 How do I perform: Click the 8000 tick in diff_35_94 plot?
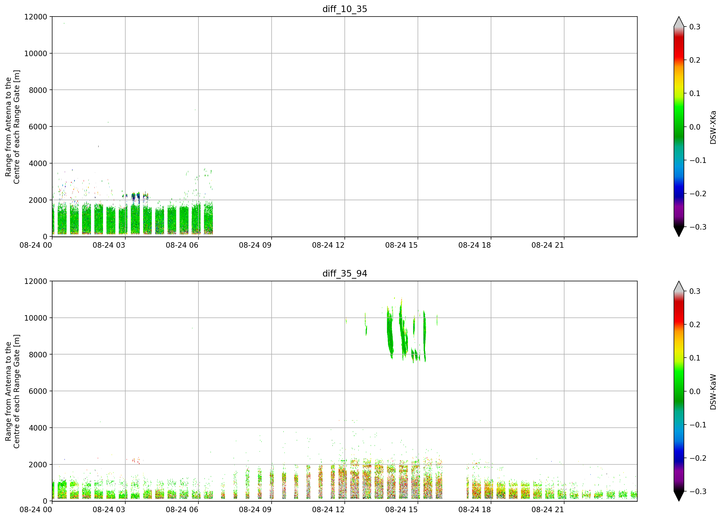(38, 354)
